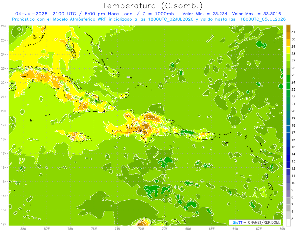Click the '60W' longitude axis label
This screenshot has width=300, height=232.
(282, 228)
